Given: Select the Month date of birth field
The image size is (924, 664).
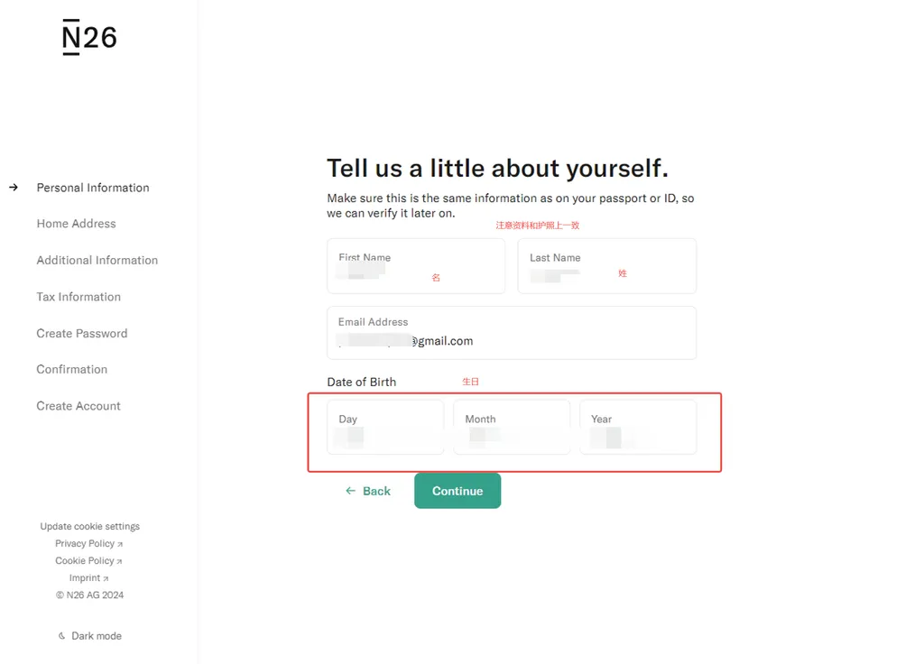Looking at the screenshot, I should (x=512, y=427).
